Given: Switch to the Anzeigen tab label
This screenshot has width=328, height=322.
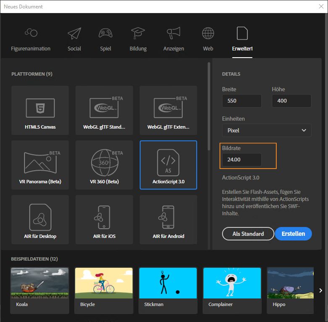Looking at the screenshot, I should [x=174, y=48].
